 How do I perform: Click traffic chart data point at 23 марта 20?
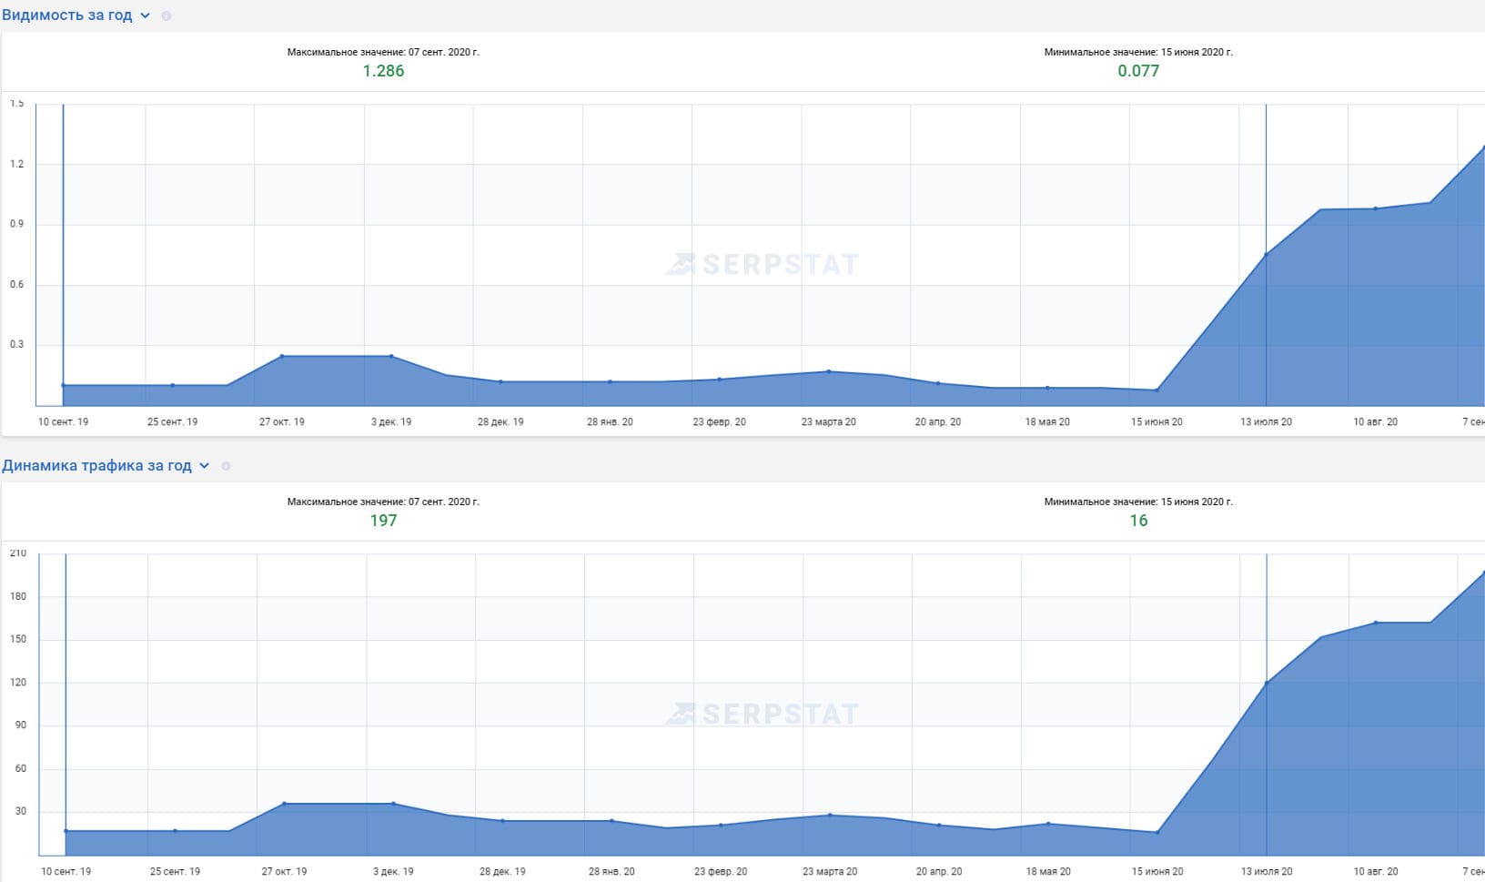pyautogui.click(x=830, y=815)
